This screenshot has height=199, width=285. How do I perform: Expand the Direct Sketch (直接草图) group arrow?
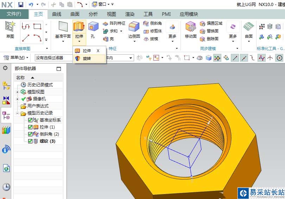point(47,48)
